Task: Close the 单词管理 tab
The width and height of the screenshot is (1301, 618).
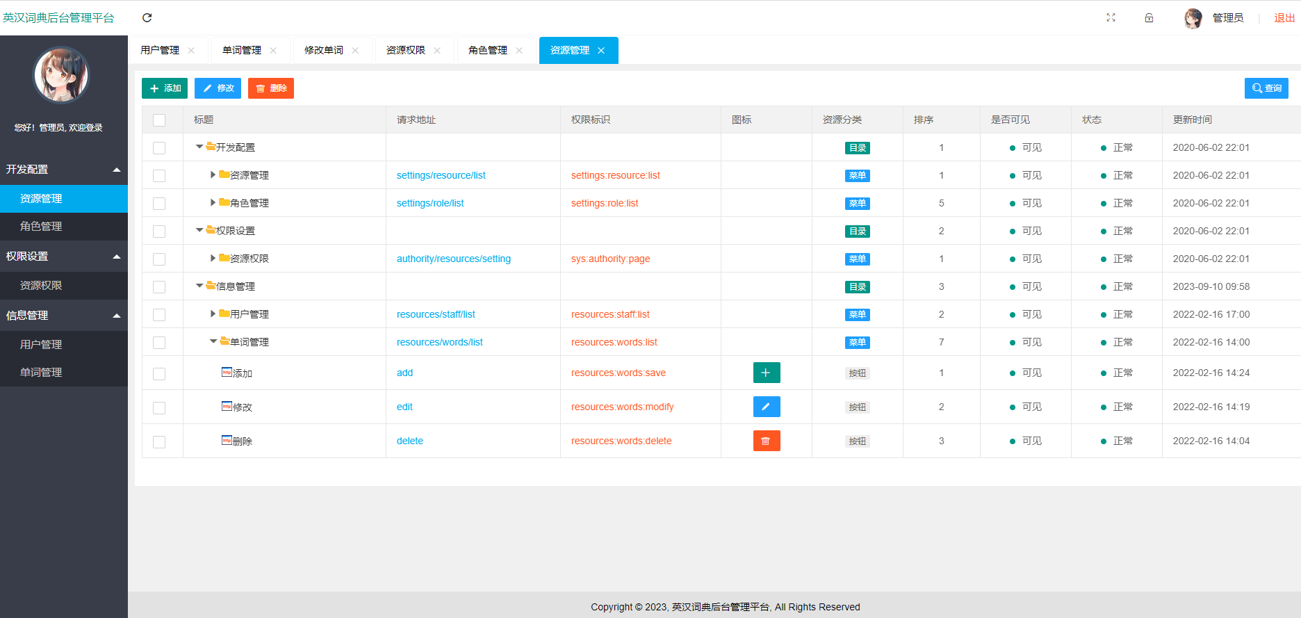Action: 273,51
